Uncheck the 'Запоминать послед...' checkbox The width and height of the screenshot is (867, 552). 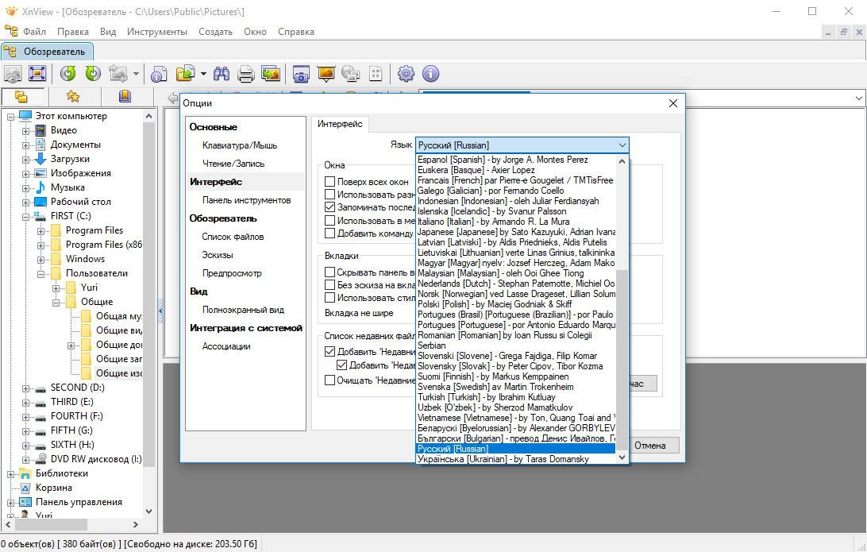[330, 207]
